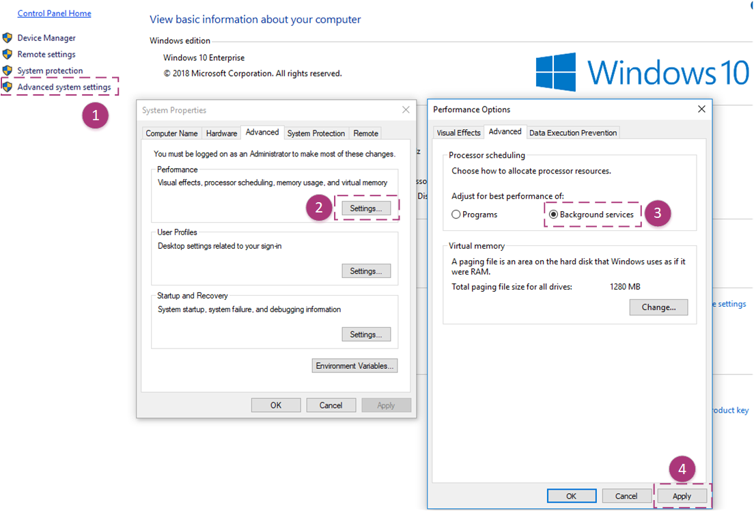Click the shield icon beside Advanced system settings
The image size is (754, 511).
tap(8, 87)
